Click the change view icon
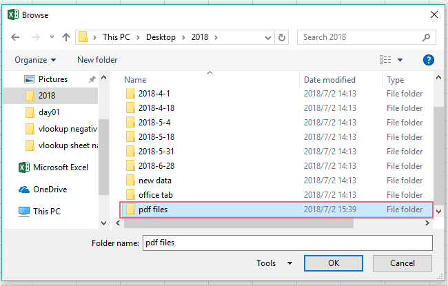 386,61
